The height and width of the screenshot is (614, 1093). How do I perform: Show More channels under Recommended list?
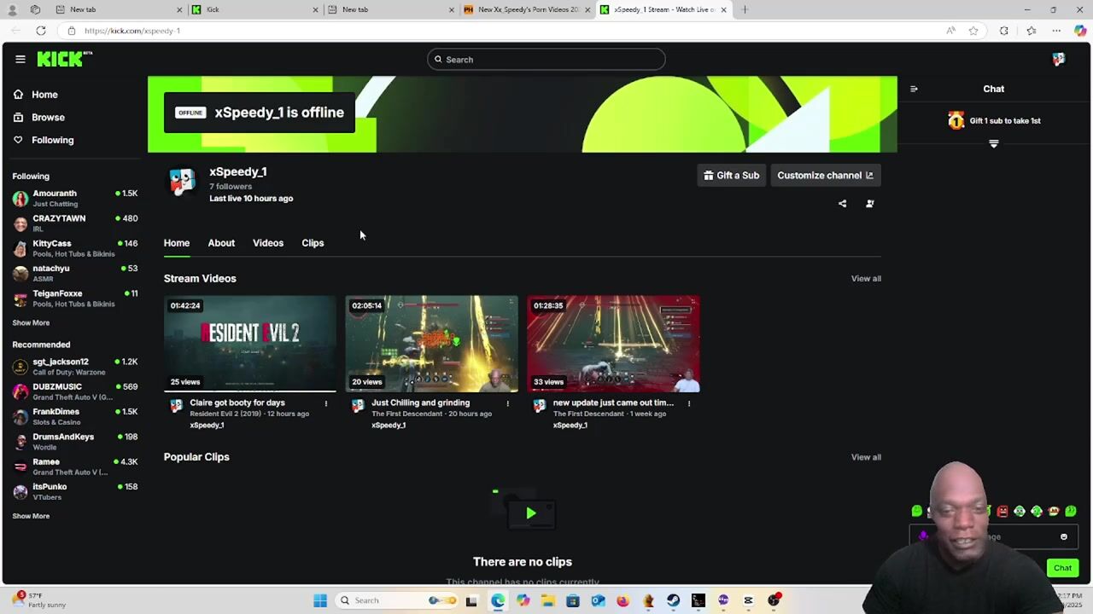pyautogui.click(x=31, y=516)
